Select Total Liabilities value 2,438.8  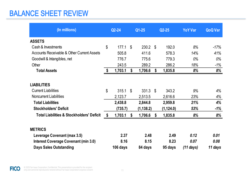click(x=120, y=103)
